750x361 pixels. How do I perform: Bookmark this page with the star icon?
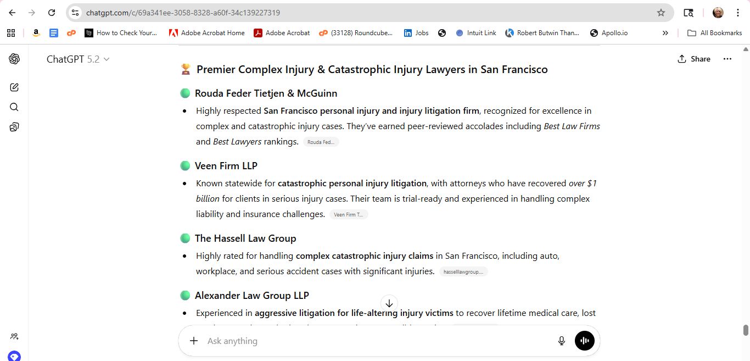click(661, 13)
